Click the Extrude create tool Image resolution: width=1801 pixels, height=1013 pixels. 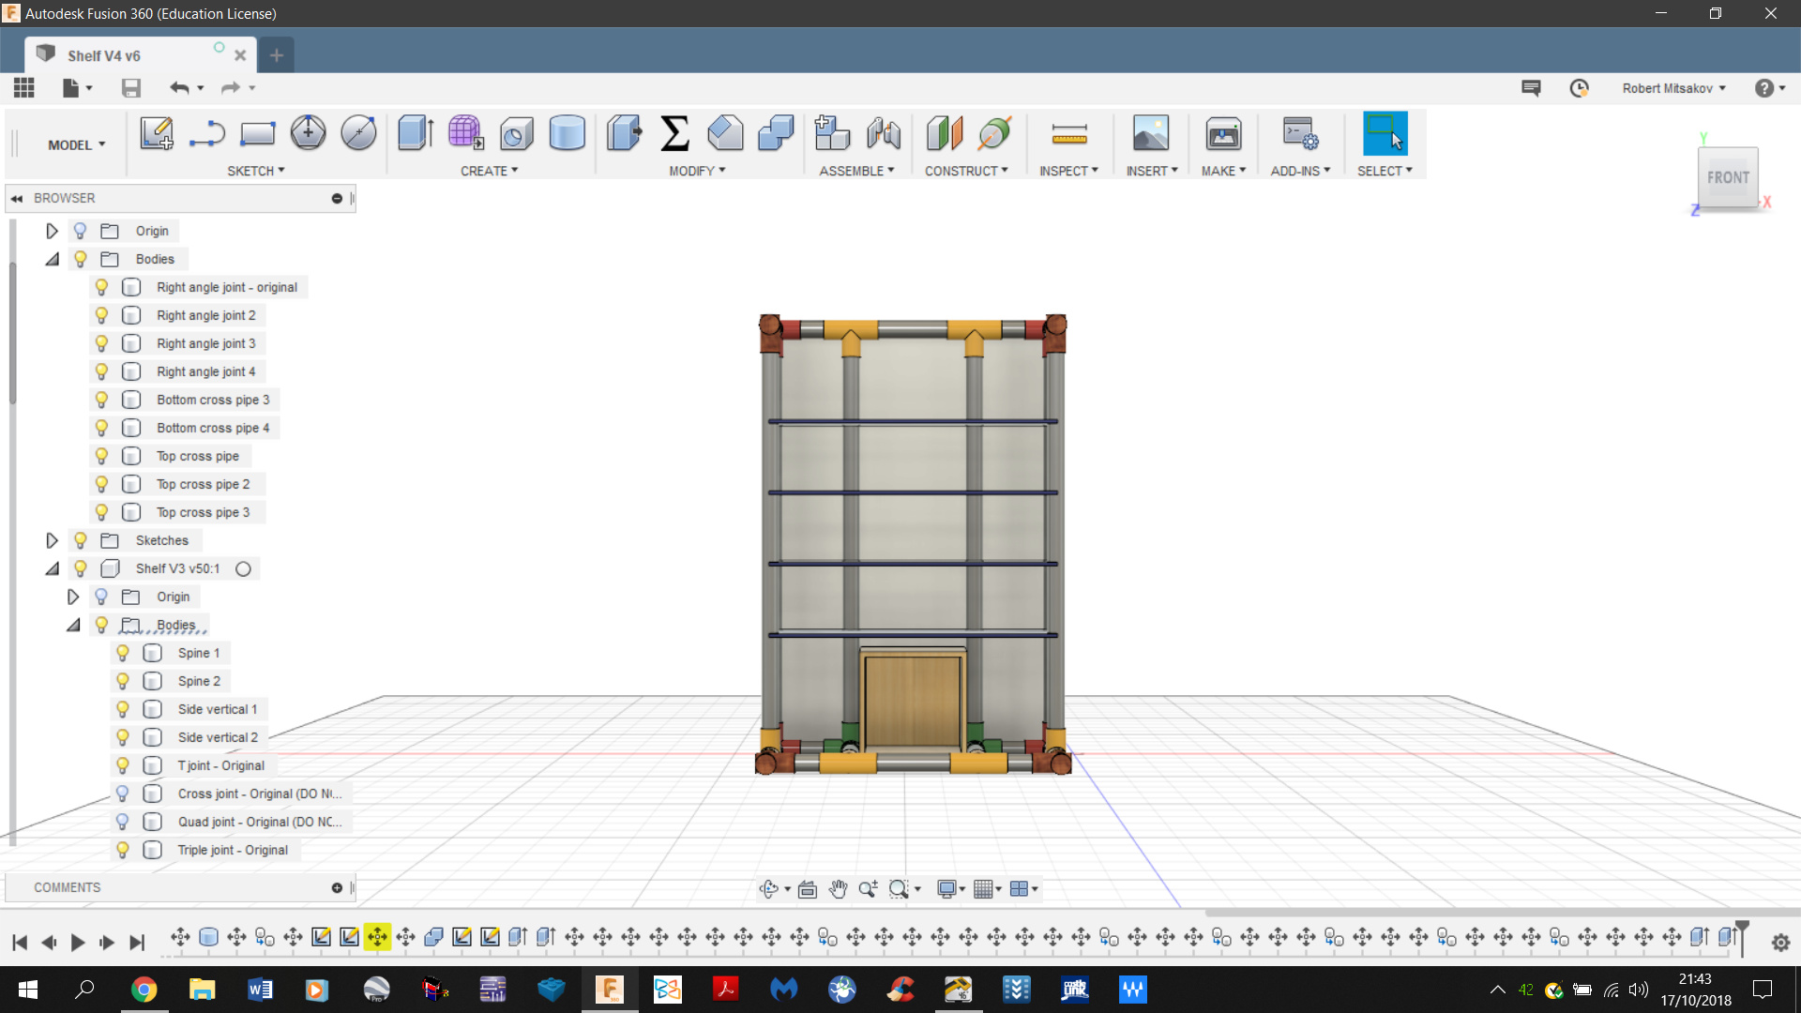point(415,133)
